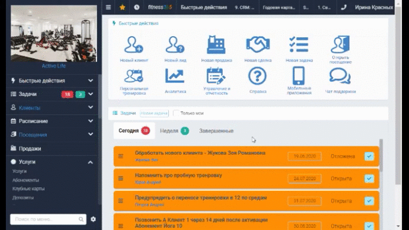Check off Позвонить А Клиент 1 task

[369, 226]
